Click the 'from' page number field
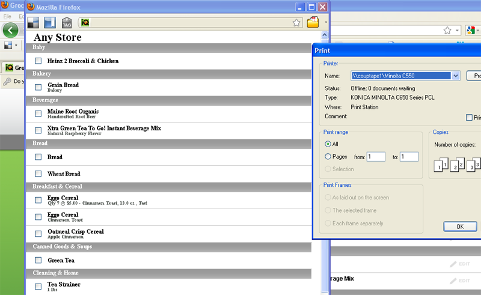Image resolution: width=481 pixels, height=295 pixels. [376, 157]
